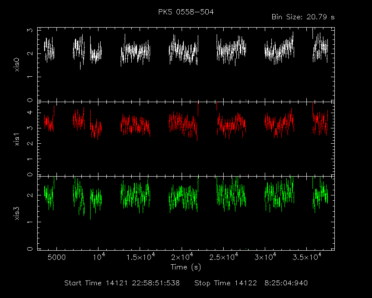Image resolution: width=372 pixels, height=298 pixels.
Task: Select the xis0 axis label
Action: pyautogui.click(x=17, y=64)
